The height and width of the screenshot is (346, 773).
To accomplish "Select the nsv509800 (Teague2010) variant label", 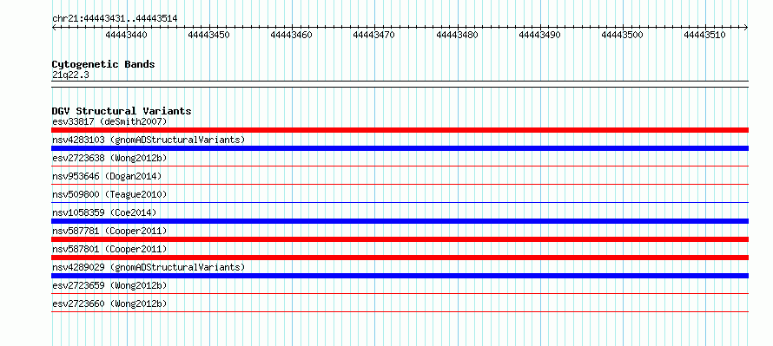I will click(x=109, y=194).
